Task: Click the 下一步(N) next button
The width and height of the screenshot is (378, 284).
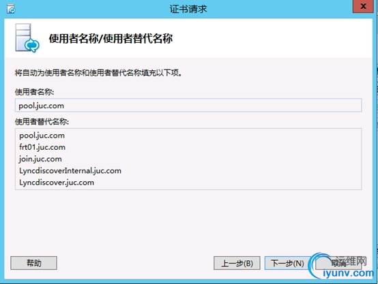Action: 287,263
